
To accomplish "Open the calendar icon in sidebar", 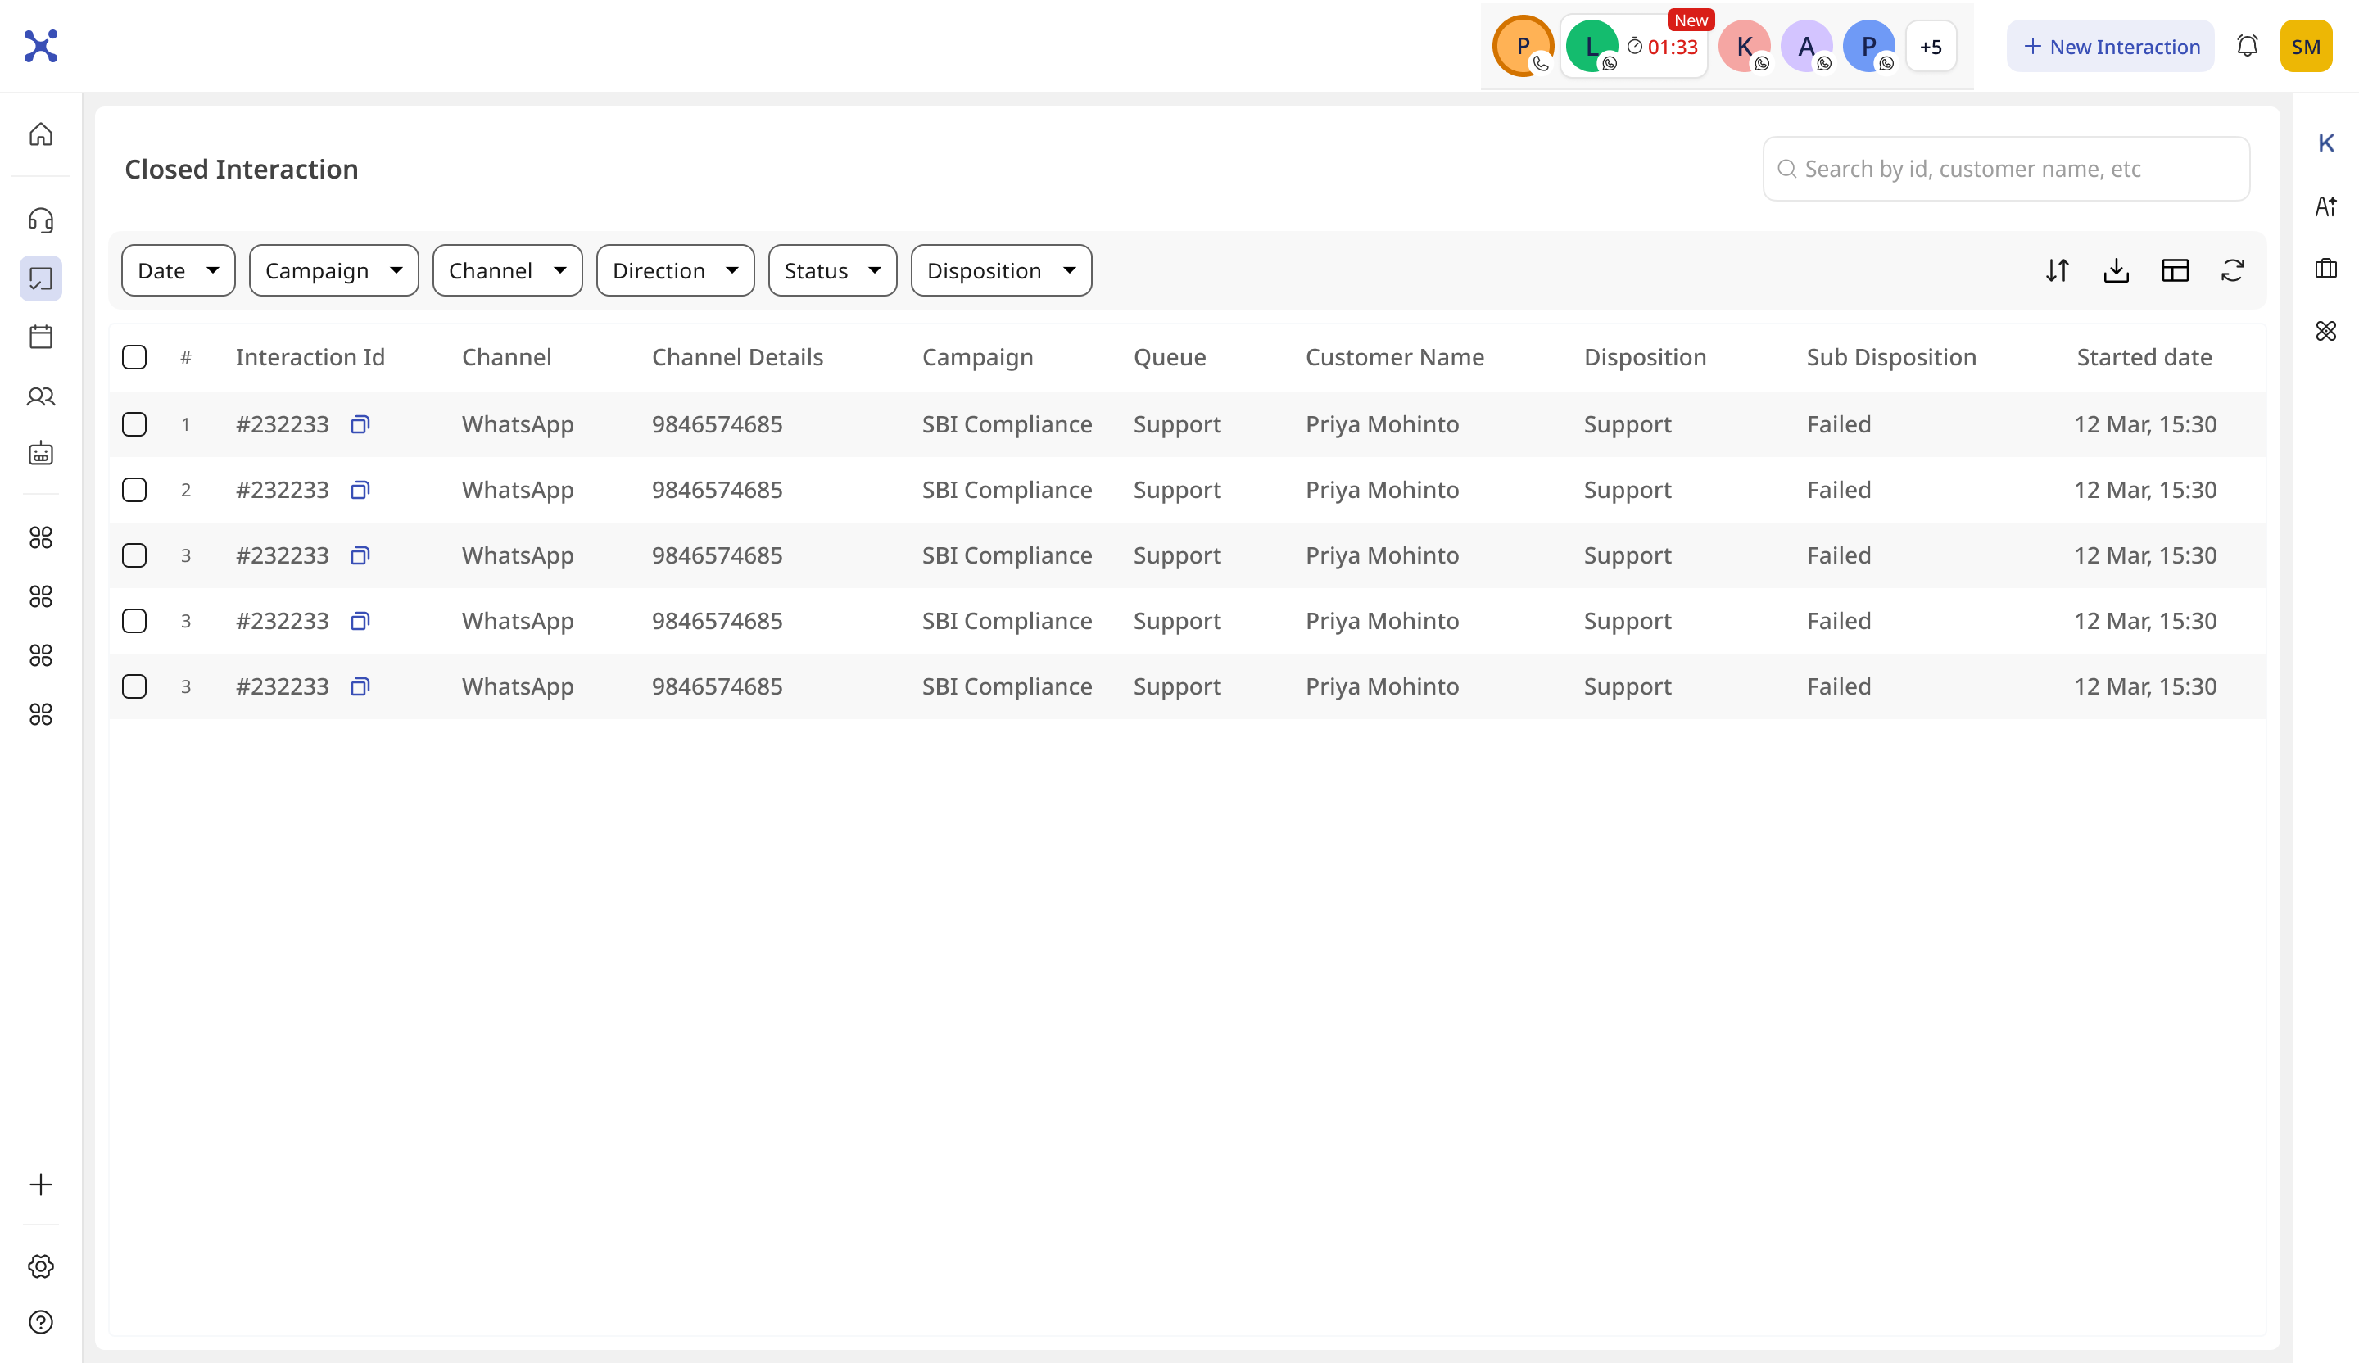I will pyautogui.click(x=40, y=337).
